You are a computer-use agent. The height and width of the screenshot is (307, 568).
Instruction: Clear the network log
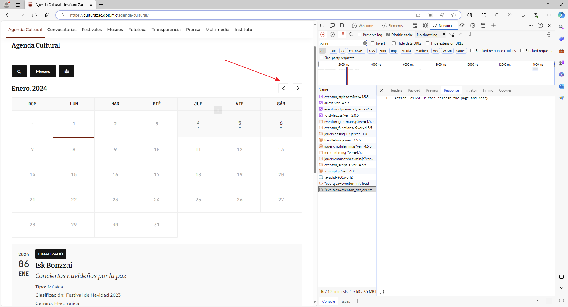pyautogui.click(x=332, y=35)
